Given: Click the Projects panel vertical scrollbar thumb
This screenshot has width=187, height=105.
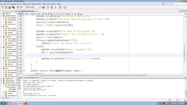Looking at the screenshot, I should 16,57.
